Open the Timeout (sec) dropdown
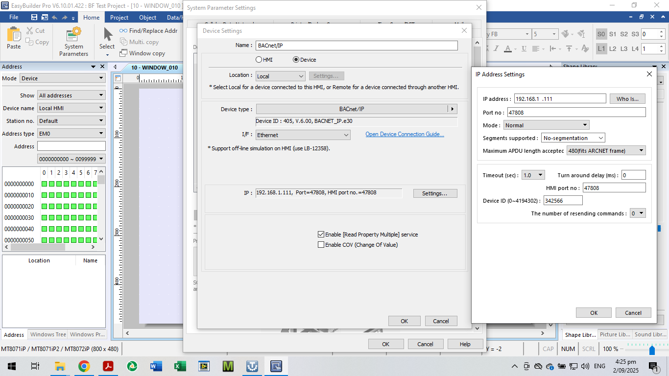 tap(533, 175)
